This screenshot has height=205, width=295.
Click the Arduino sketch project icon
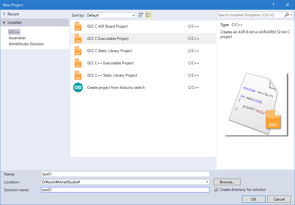point(78,87)
